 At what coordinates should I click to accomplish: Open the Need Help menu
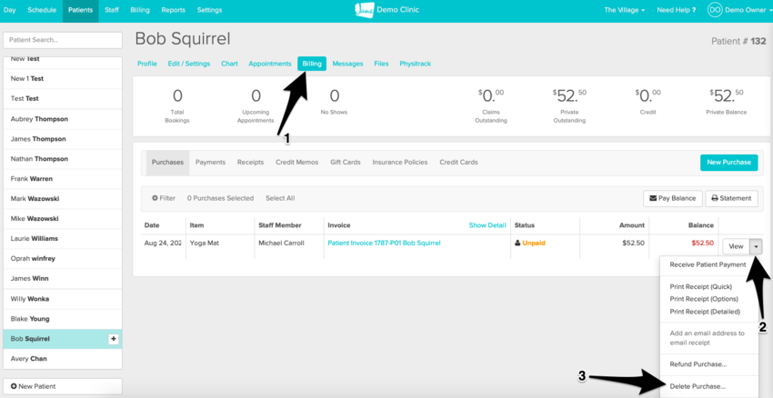click(678, 10)
